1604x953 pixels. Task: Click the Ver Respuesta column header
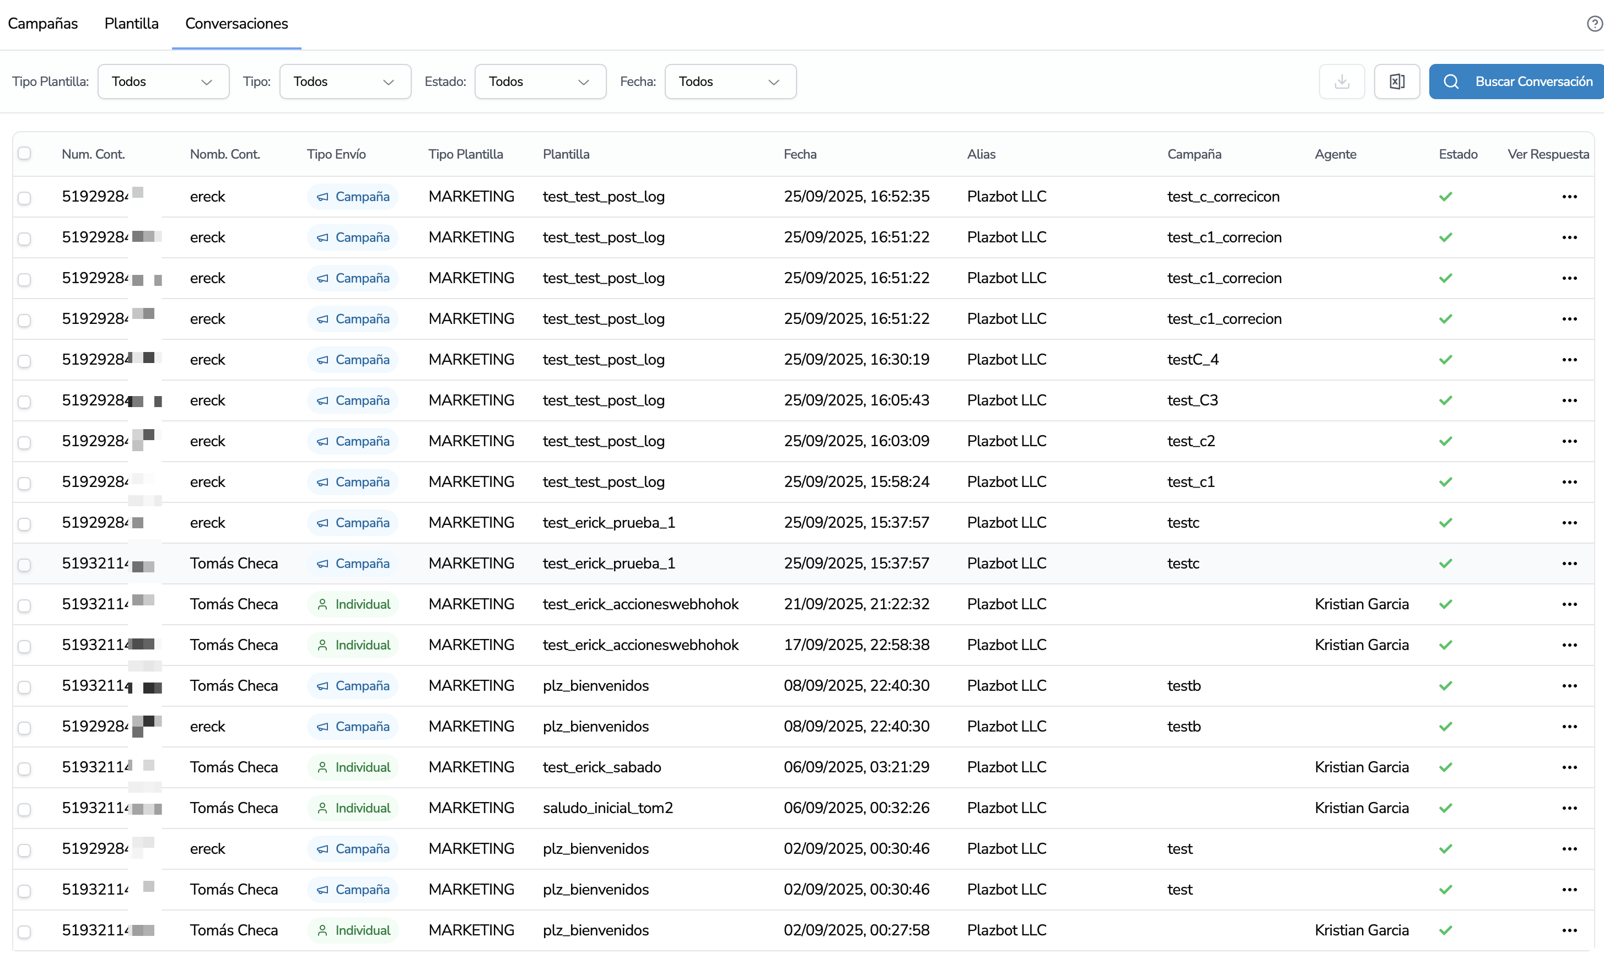pos(1548,154)
